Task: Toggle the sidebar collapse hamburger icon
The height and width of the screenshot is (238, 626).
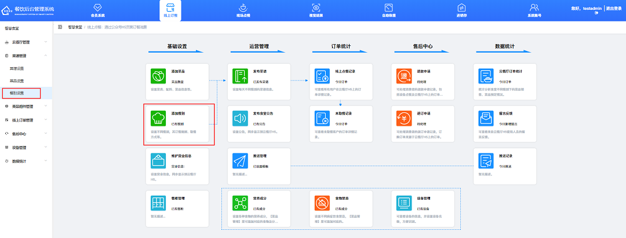Action: pos(60,27)
